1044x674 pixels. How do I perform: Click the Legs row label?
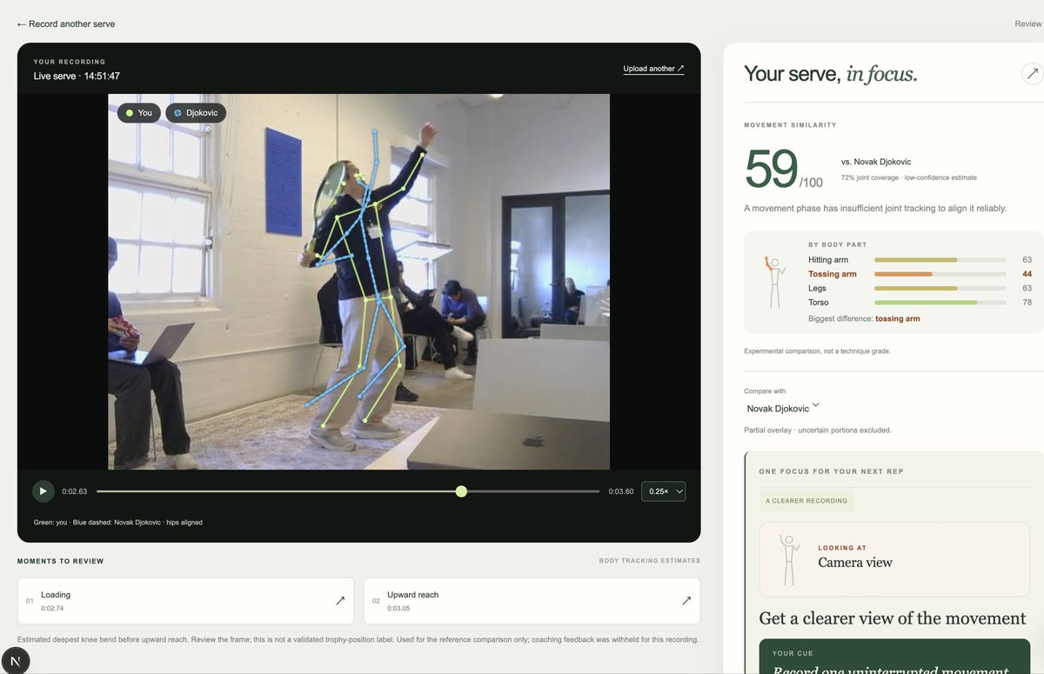(818, 288)
